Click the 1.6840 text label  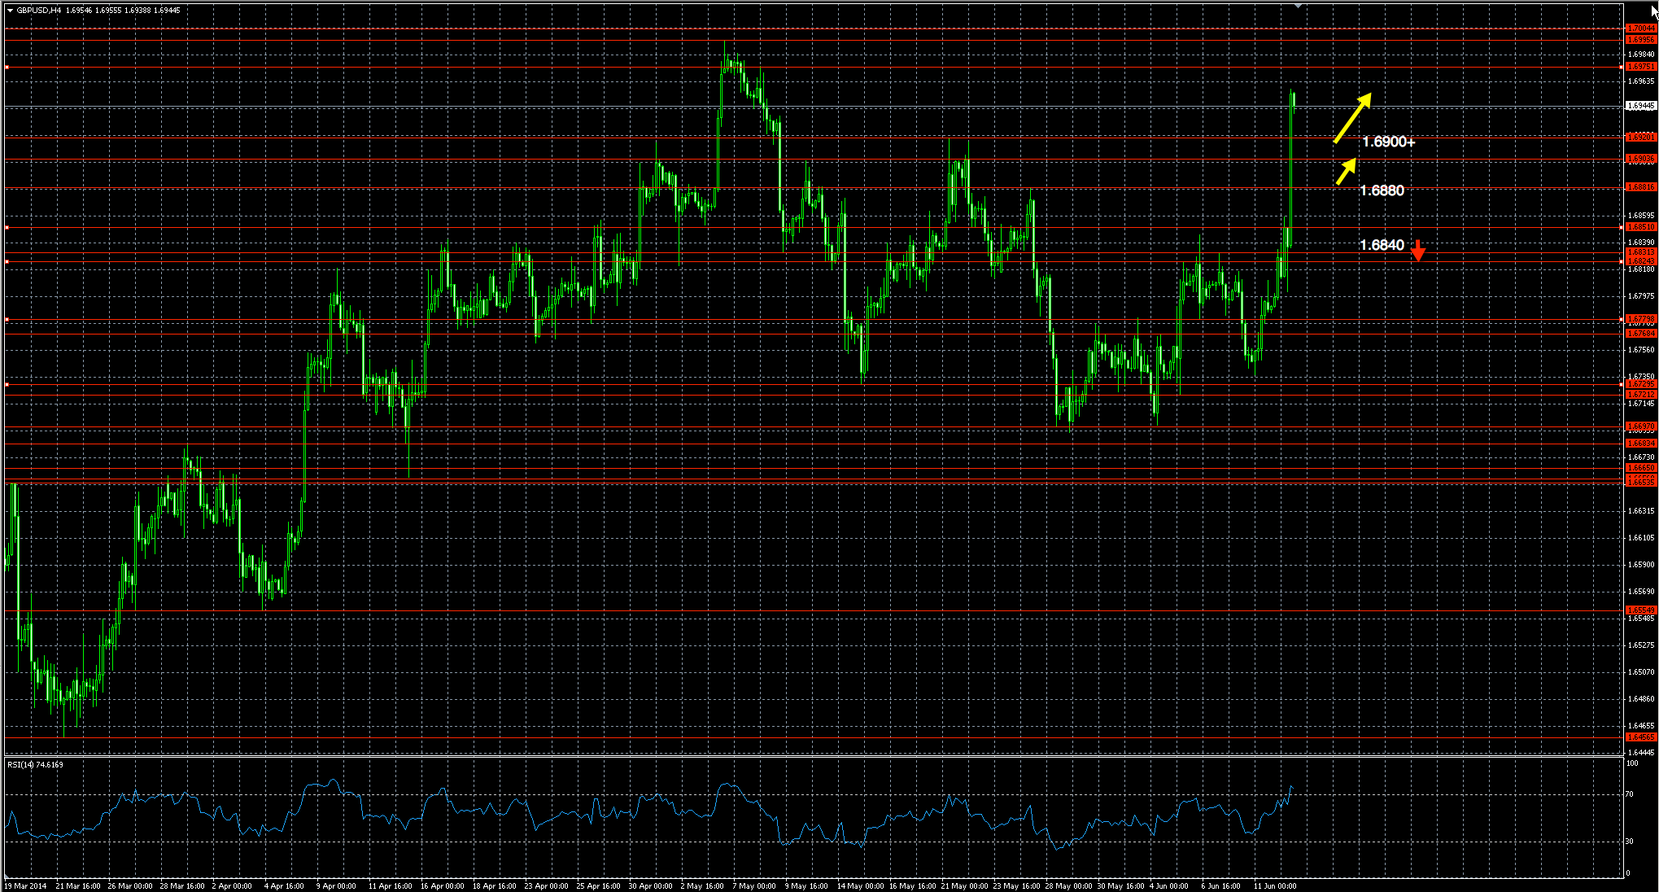1382,245
